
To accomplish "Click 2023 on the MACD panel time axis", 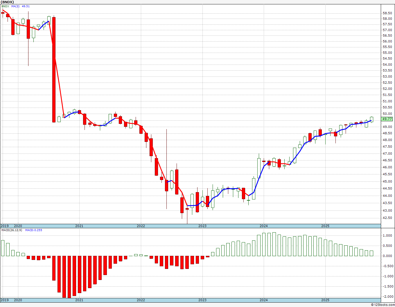I will pos(202,300).
